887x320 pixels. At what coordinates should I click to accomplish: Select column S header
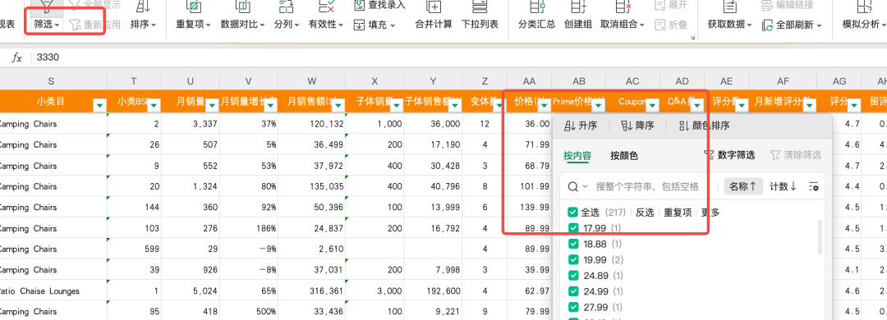click(51, 81)
